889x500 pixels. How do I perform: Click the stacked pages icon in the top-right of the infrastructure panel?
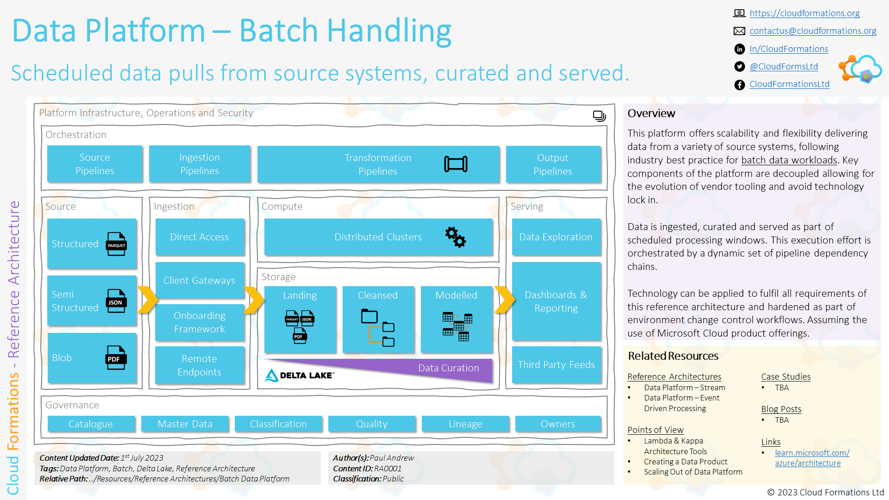[599, 116]
